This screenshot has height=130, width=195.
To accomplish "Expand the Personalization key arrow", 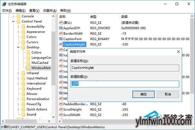I will pyautogui.click(x=19, y=99).
